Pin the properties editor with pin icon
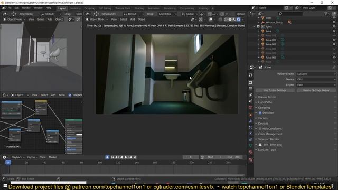 point(334,67)
